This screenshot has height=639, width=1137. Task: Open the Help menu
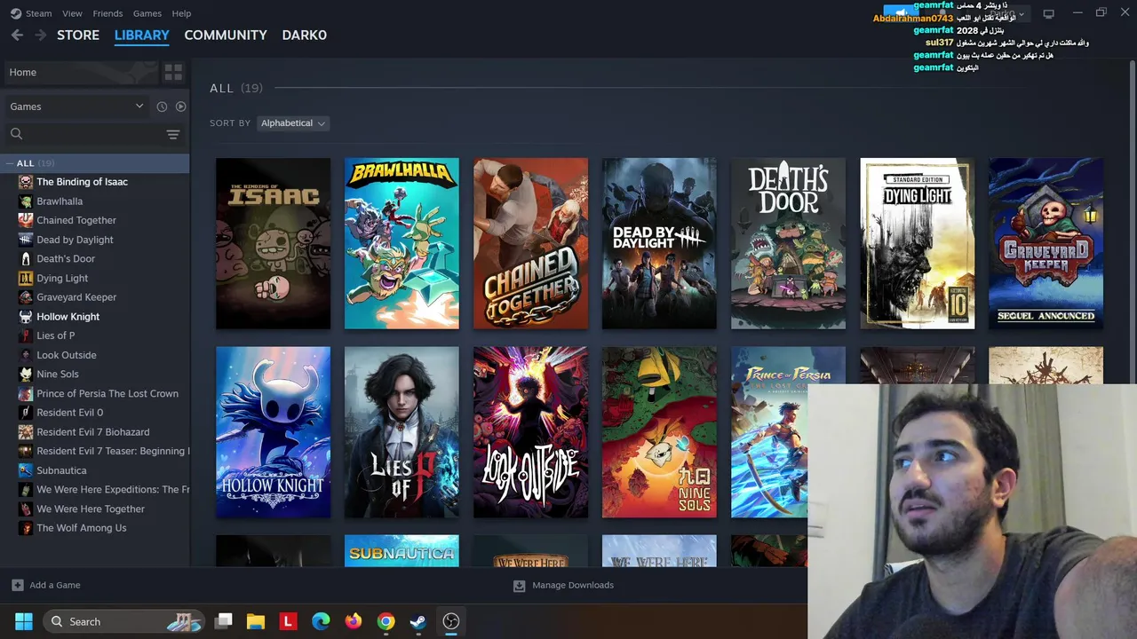click(x=181, y=13)
